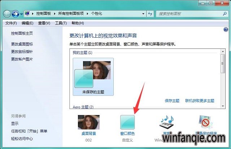
Task: Click the 桌面背景 text link
Action: coord(89,134)
